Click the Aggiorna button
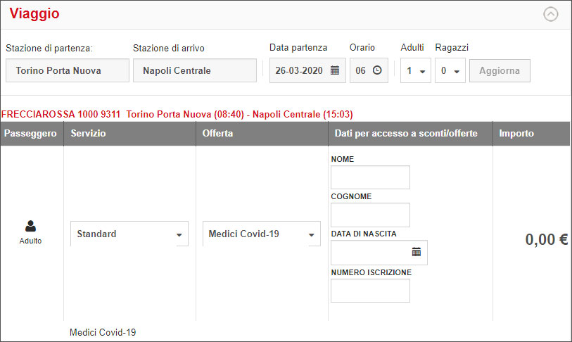Image resolution: width=572 pixels, height=342 pixels. (x=500, y=71)
